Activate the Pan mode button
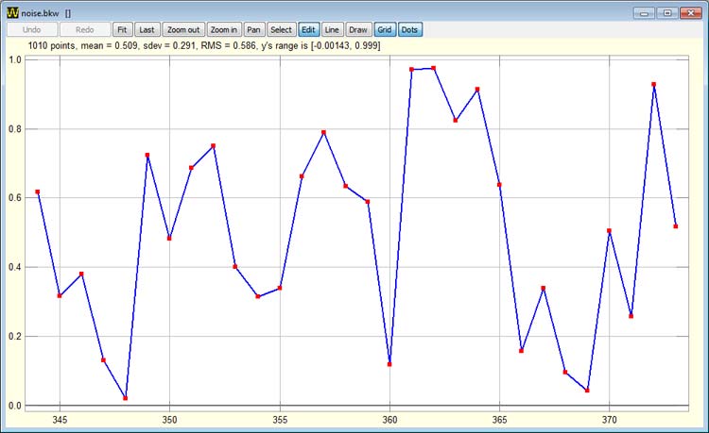 pyautogui.click(x=254, y=30)
